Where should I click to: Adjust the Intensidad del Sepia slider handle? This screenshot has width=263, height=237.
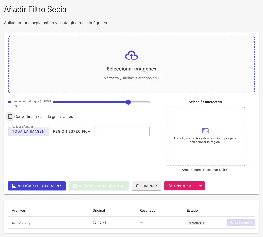pyautogui.click(x=128, y=102)
